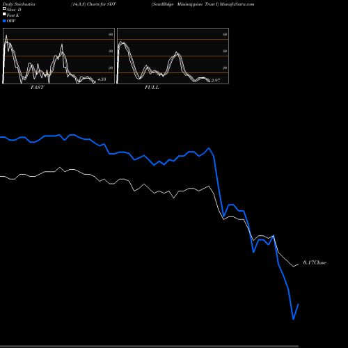Click the 80 axis label in FULL chart

(x=225, y=34)
